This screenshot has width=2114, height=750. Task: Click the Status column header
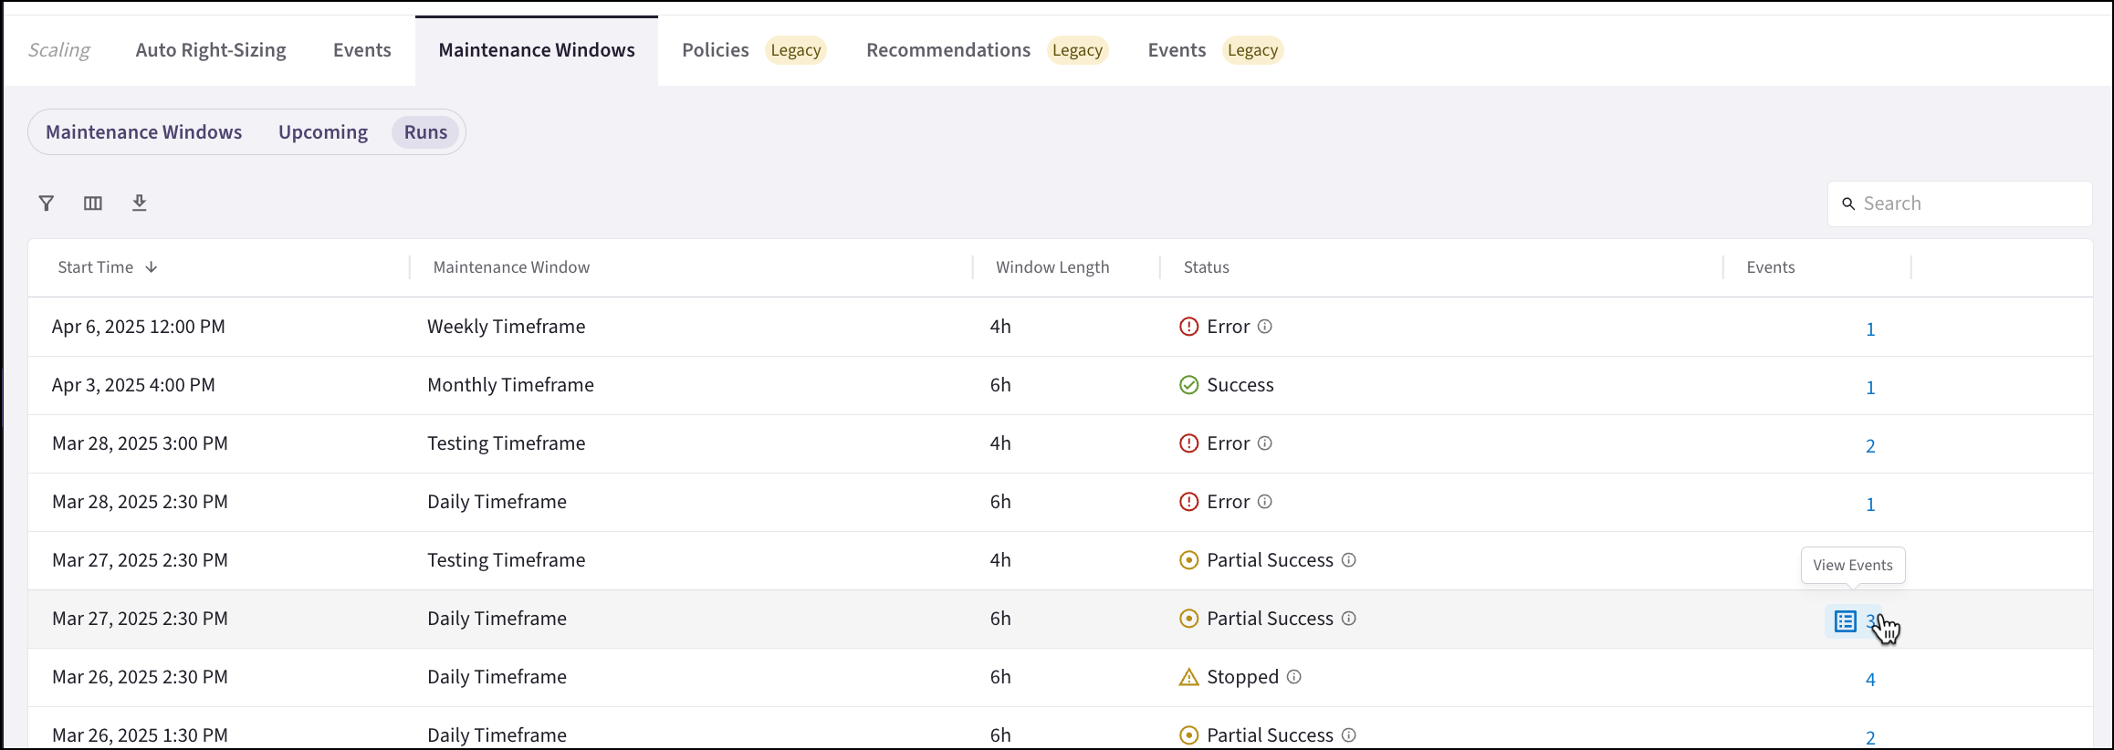point(1206,267)
